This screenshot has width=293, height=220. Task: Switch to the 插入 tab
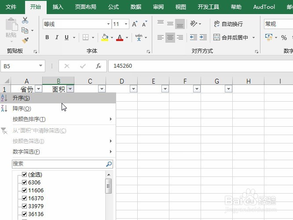[58, 7]
